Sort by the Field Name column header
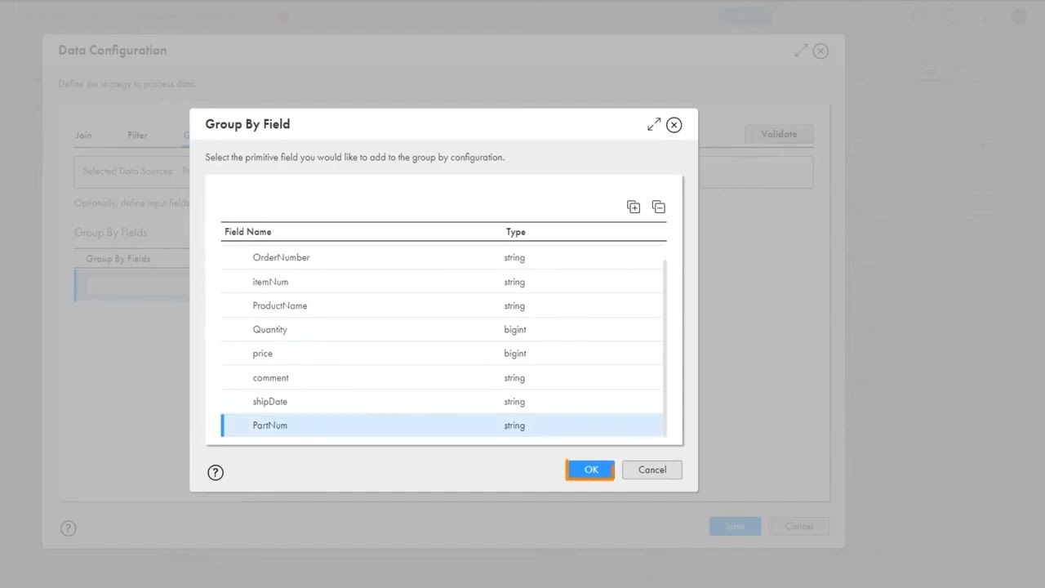This screenshot has width=1045, height=588. (248, 232)
